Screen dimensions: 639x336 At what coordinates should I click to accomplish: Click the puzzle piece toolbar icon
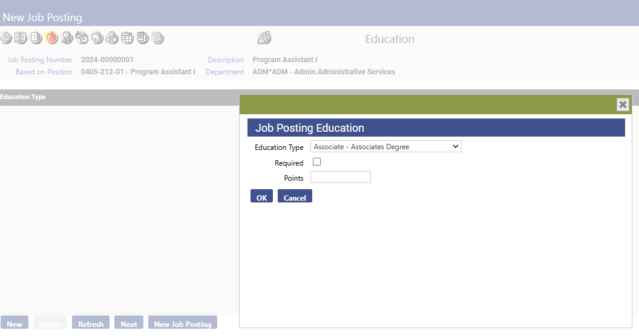[97, 38]
